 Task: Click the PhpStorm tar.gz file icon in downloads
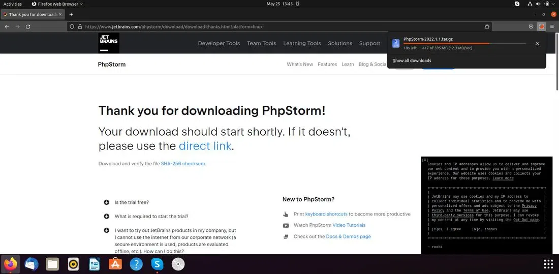click(x=396, y=44)
